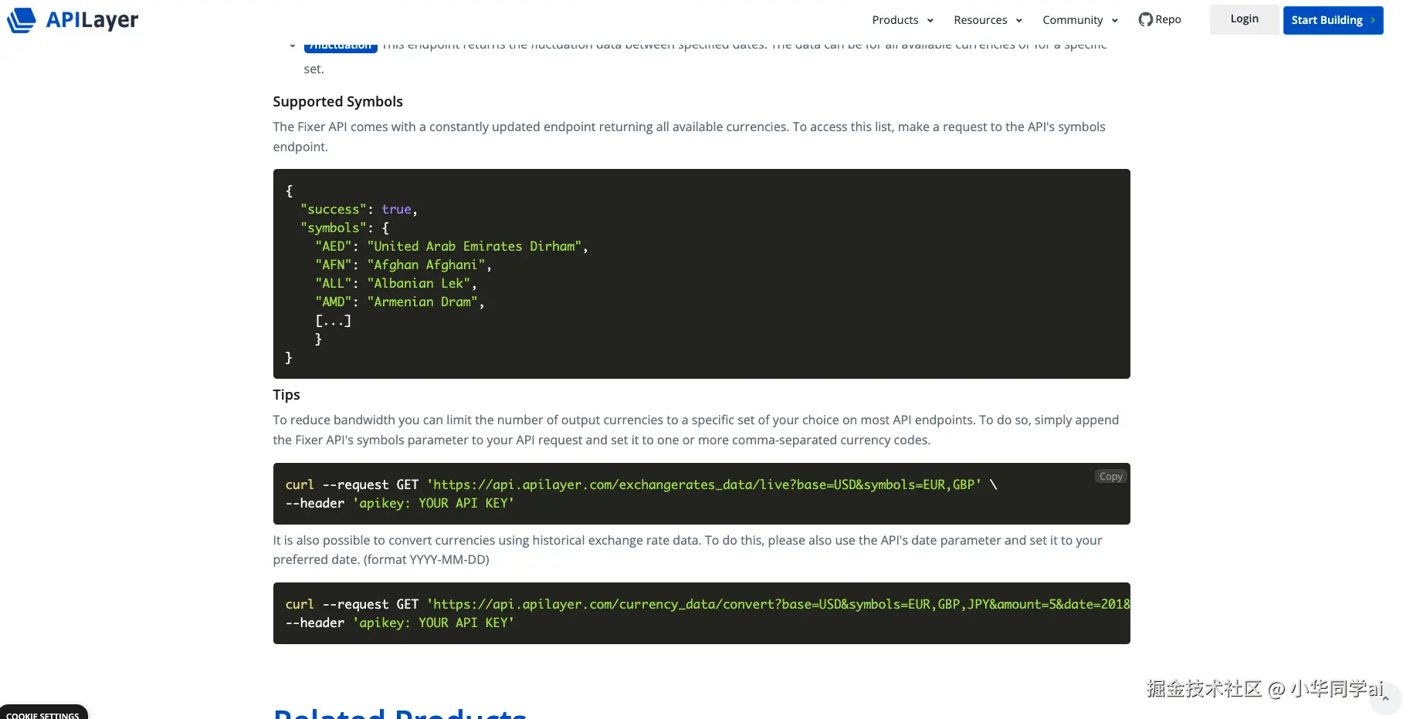Expand the Resources dropdown chevron
1403x719 pixels.
tap(1019, 21)
